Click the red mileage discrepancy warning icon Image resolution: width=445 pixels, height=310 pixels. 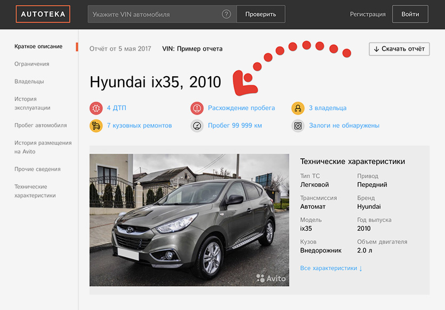pos(197,108)
